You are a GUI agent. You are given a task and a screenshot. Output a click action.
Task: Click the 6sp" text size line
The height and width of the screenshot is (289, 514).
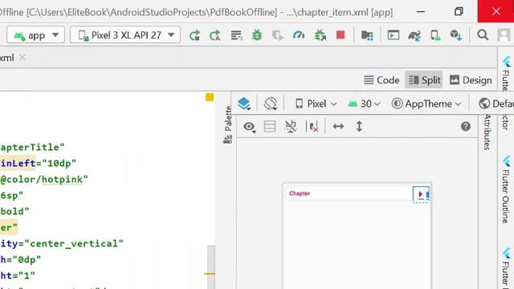[11, 196]
